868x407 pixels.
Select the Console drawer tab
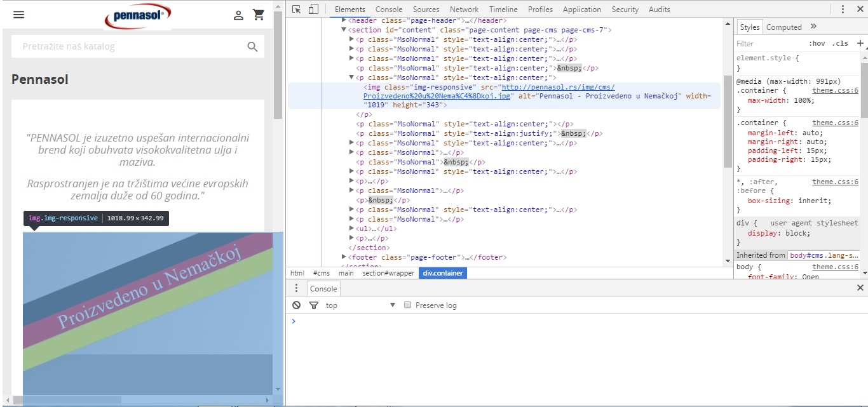323,288
